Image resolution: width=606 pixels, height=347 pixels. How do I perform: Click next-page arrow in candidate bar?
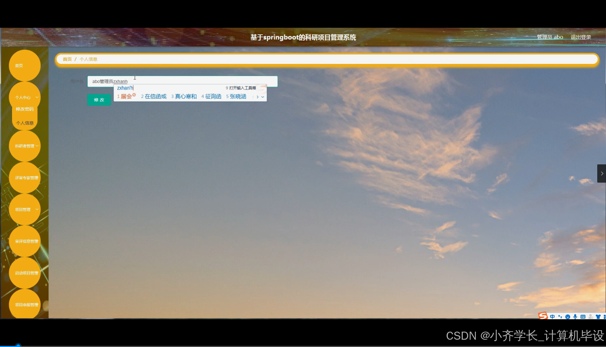coord(258,97)
